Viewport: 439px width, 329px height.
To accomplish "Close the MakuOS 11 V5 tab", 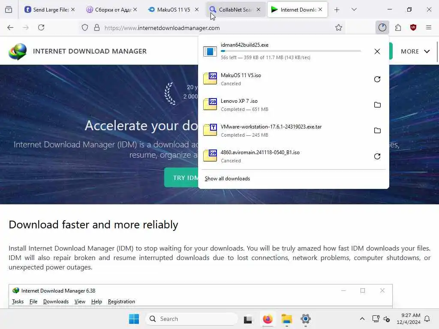I will click(197, 9).
